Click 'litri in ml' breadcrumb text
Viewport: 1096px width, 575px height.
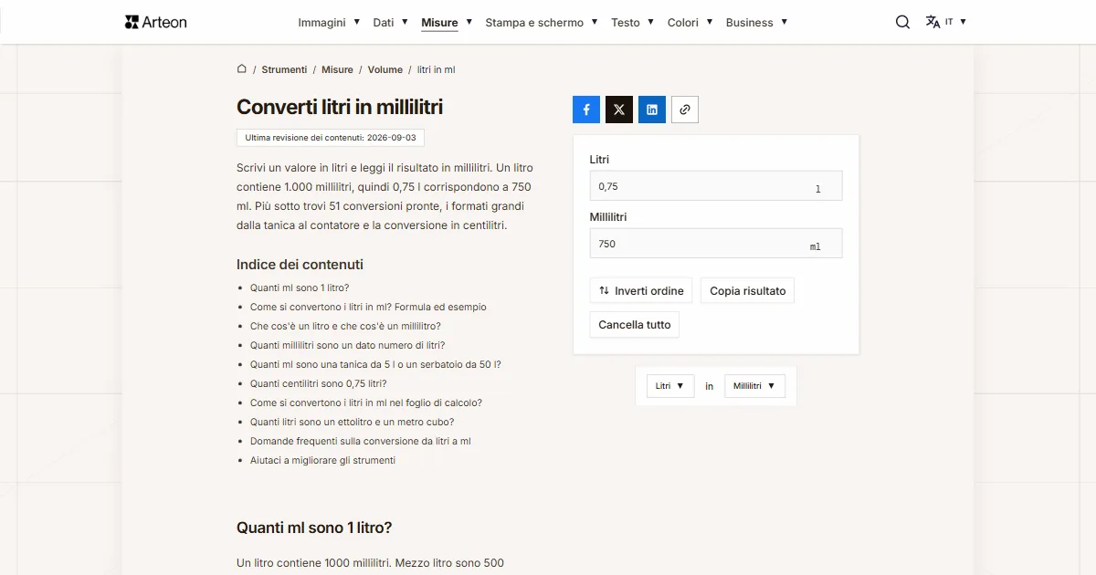436,69
